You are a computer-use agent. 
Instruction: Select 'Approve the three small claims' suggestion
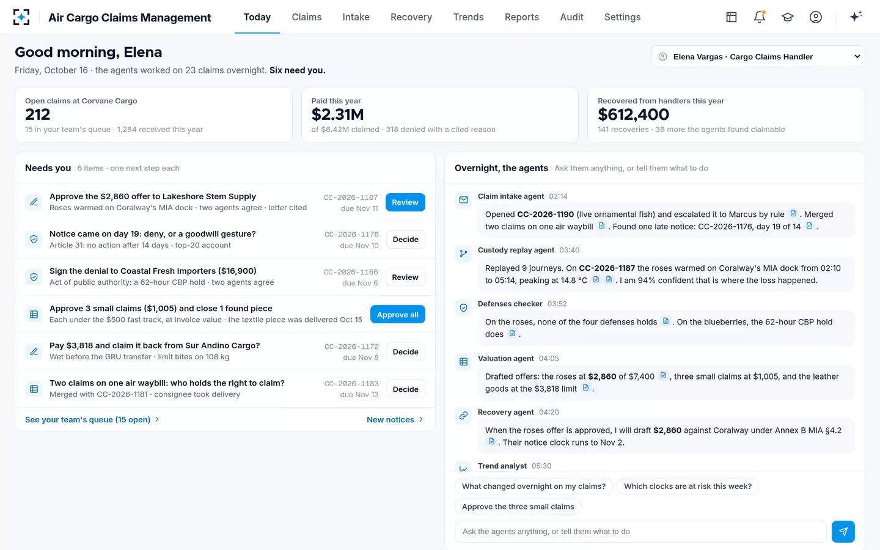pyautogui.click(x=518, y=507)
